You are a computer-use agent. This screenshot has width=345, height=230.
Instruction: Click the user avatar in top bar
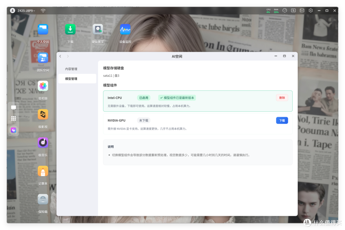(12, 11)
